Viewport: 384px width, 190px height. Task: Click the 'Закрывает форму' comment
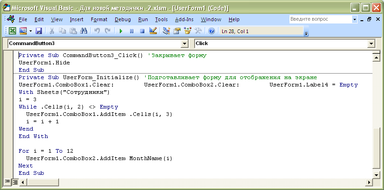177,56
